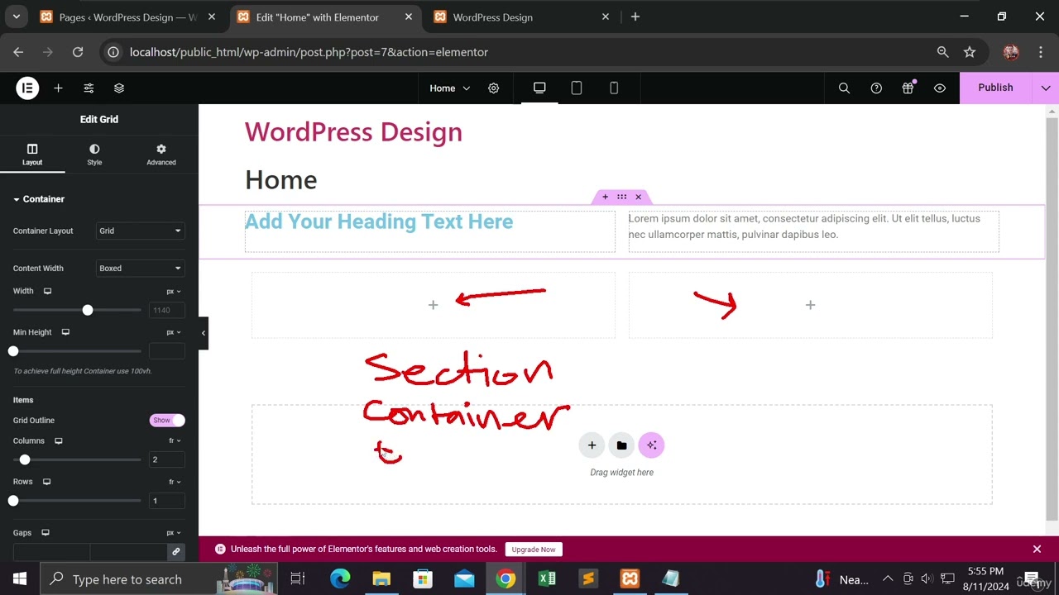The image size is (1059, 595).
Task: Click Columns responsive device icon
Action: (x=59, y=440)
